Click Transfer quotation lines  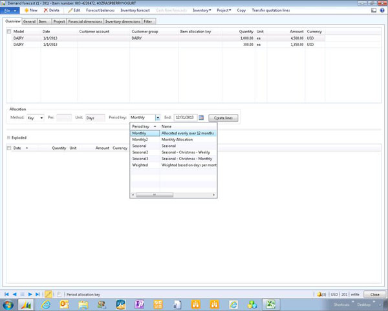pyautogui.click(x=271, y=10)
